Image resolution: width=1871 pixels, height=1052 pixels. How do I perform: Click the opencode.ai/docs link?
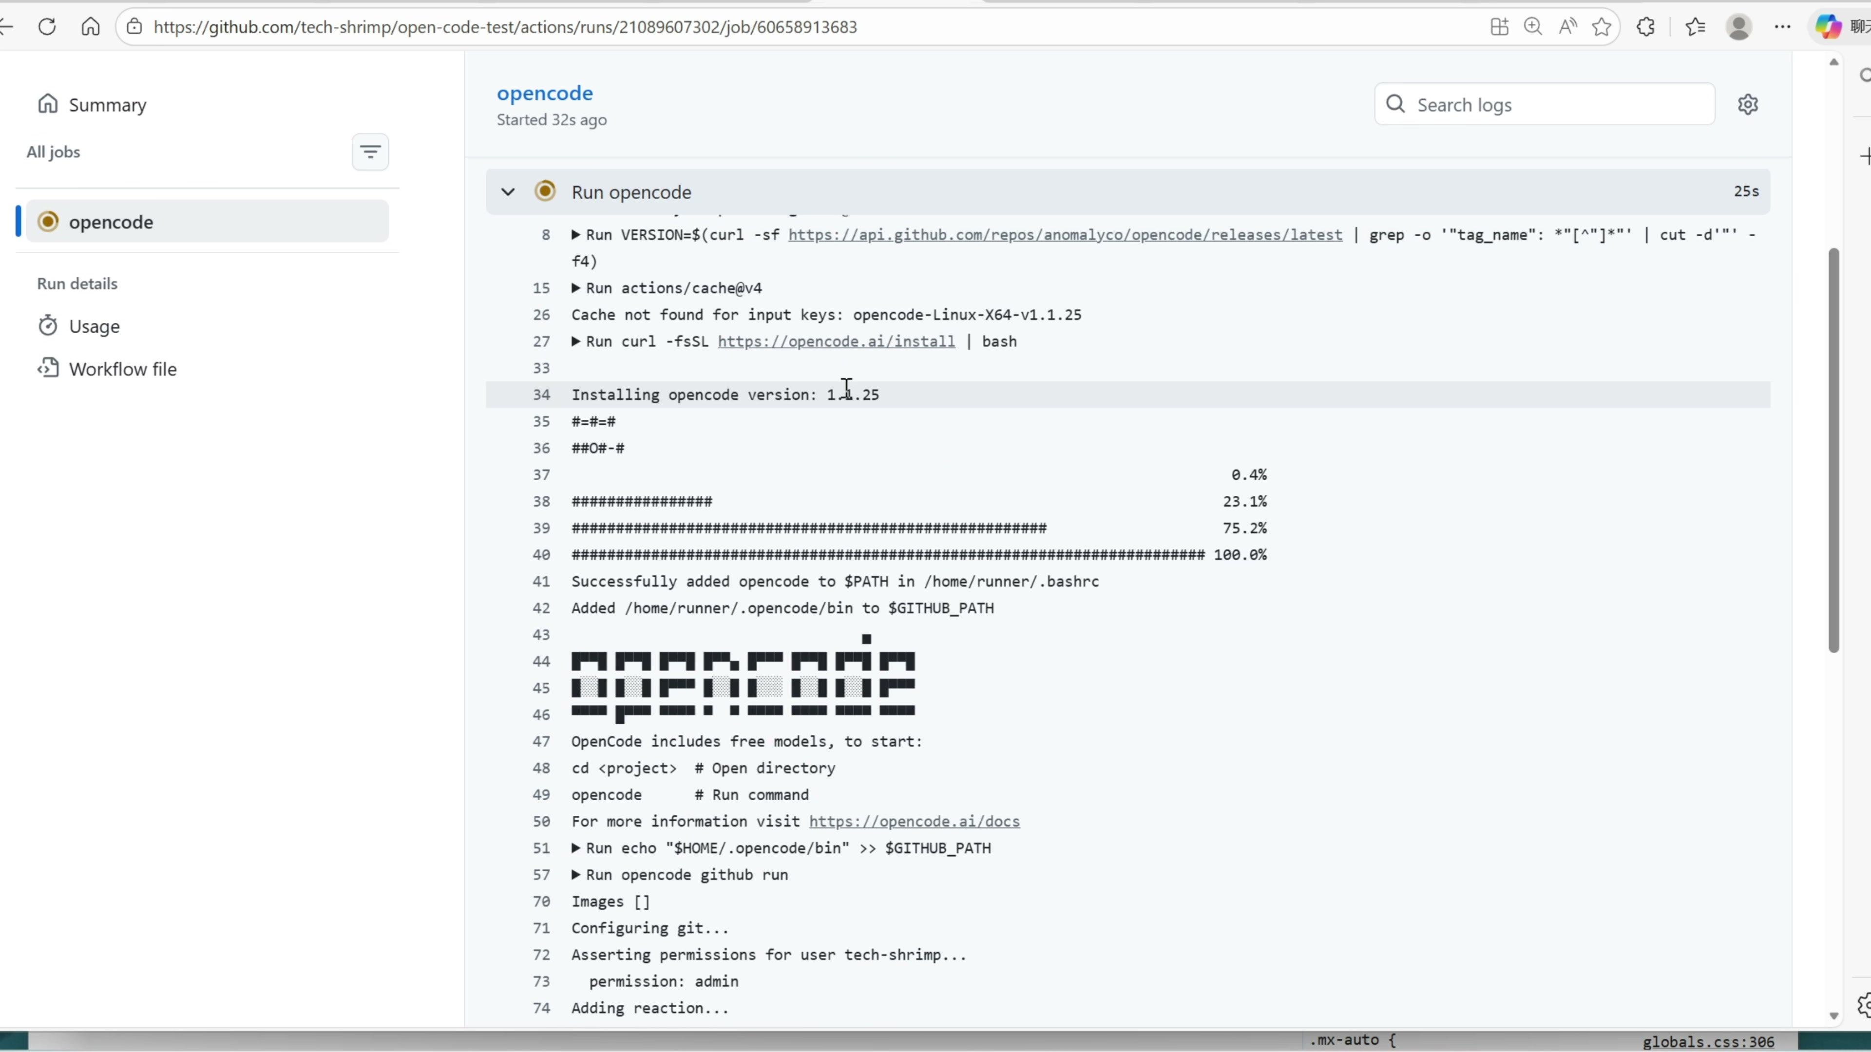tap(914, 821)
